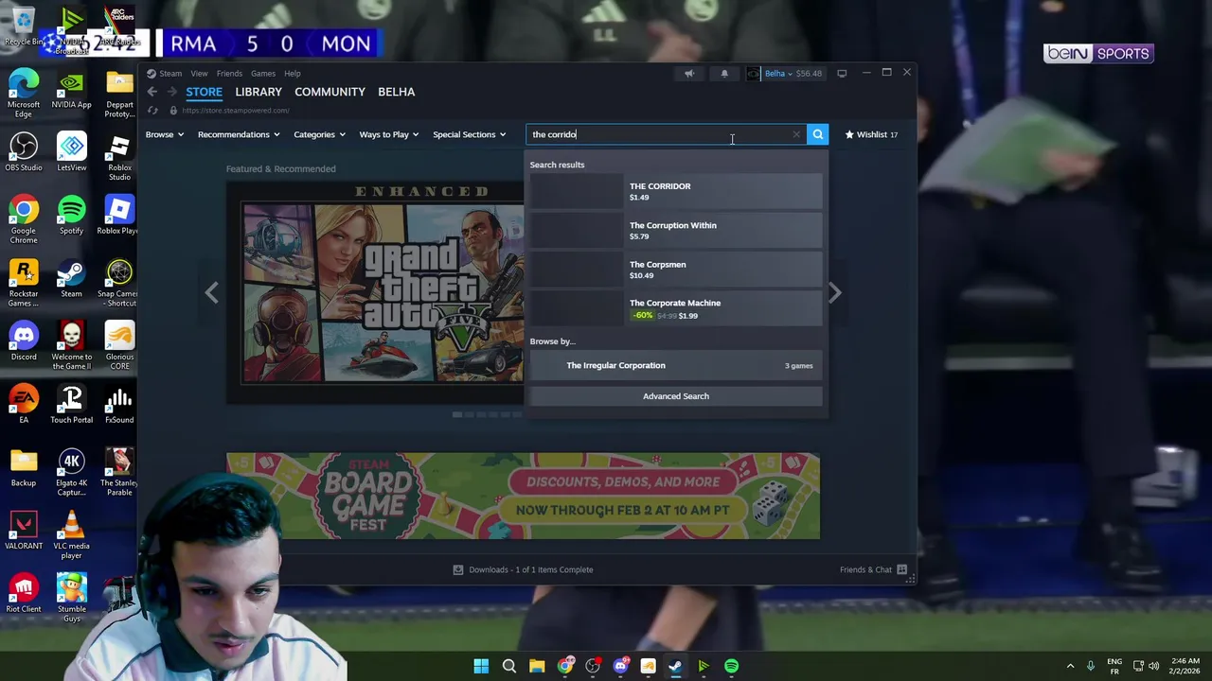This screenshot has width=1212, height=681.
Task: Open Friends & Chat
Action: [x=872, y=569]
